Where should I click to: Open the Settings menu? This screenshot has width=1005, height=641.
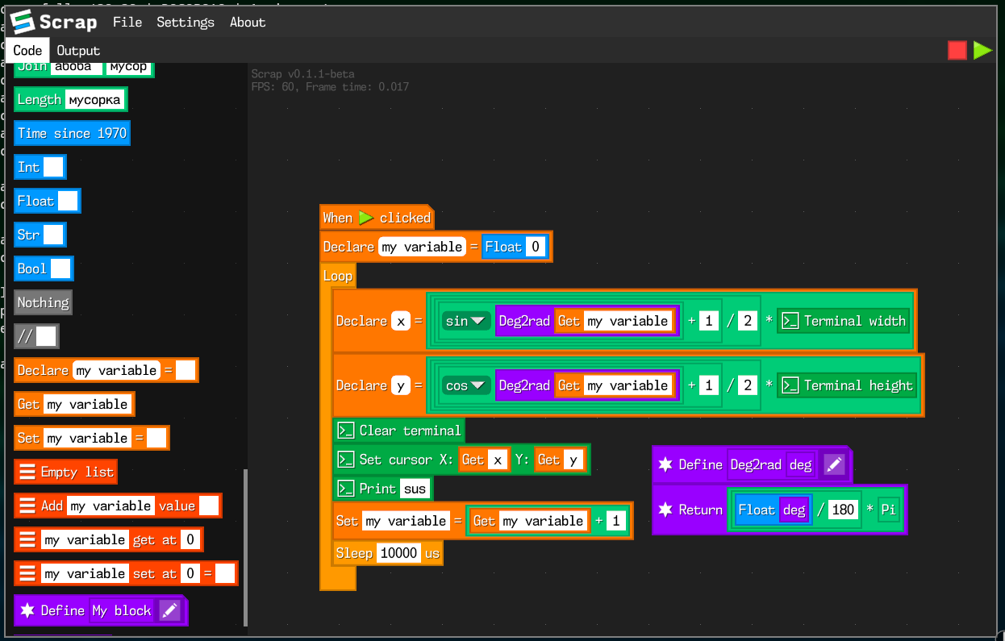[x=185, y=22]
